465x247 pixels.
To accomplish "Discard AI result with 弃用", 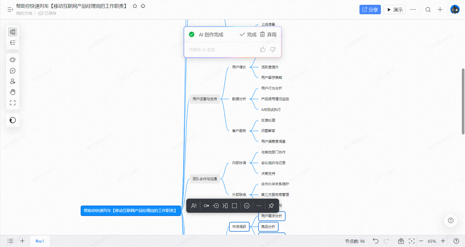I will click(x=268, y=34).
